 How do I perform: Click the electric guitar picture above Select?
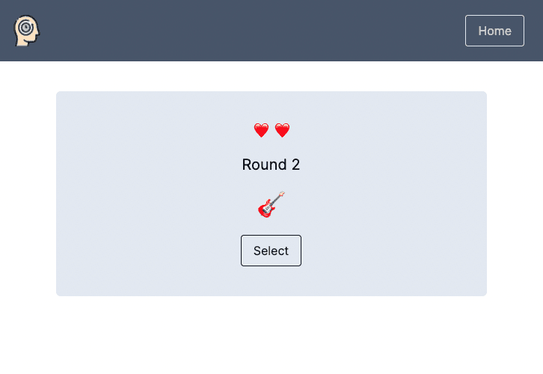(x=271, y=204)
